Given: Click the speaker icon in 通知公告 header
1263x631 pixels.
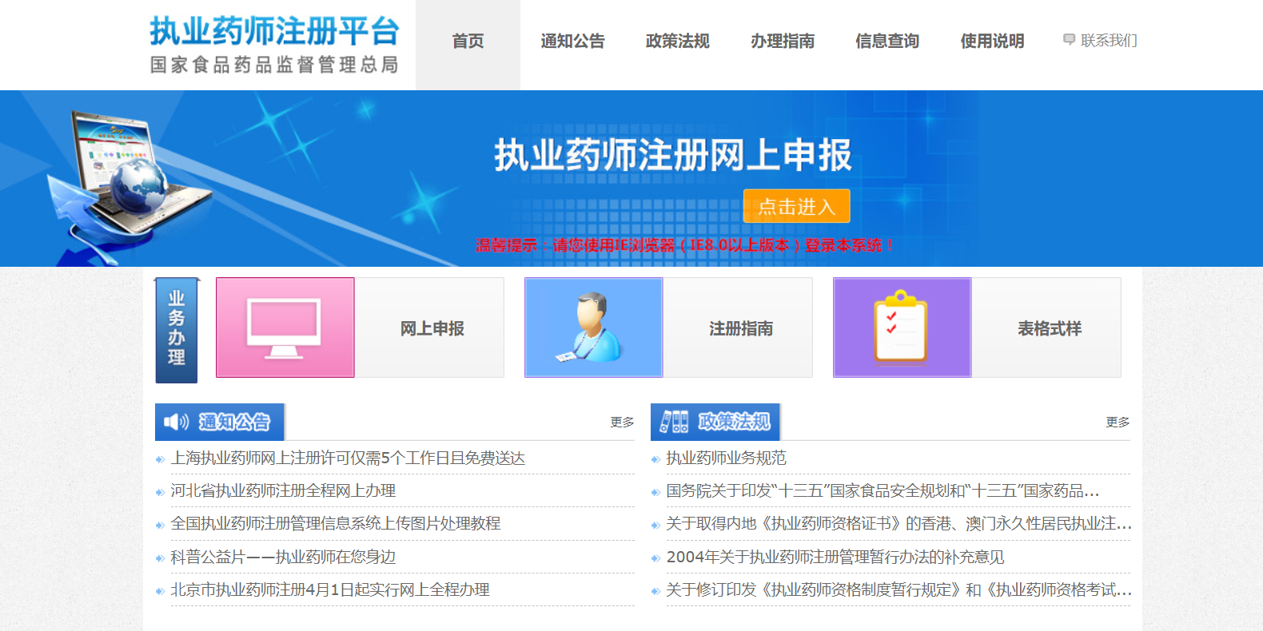Looking at the screenshot, I should [177, 422].
